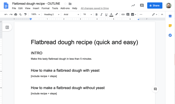Image resolution: width=175 pixels, height=104 pixels.
Task: Open the text color picker
Action: click(111, 15)
